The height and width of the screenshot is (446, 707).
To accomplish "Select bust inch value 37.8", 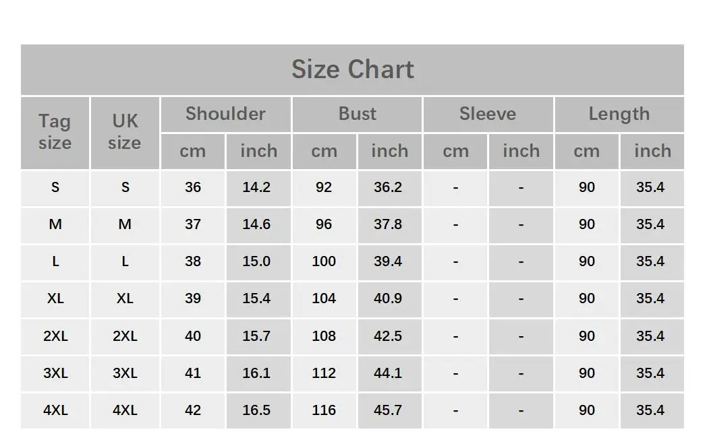I will pos(389,225).
